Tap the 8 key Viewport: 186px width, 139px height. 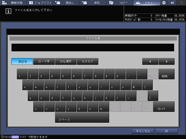[x=98, y=74]
